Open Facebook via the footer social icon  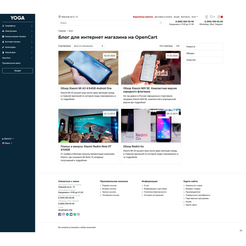[59, 214]
